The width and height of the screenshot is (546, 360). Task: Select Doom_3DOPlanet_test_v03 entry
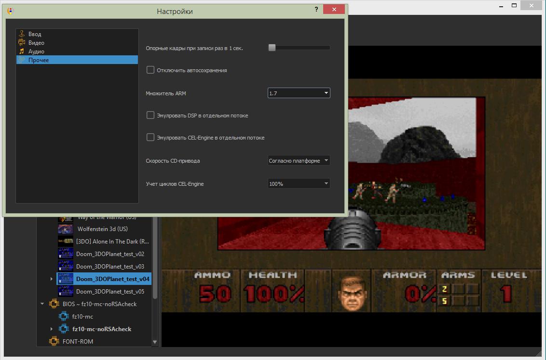(x=110, y=266)
